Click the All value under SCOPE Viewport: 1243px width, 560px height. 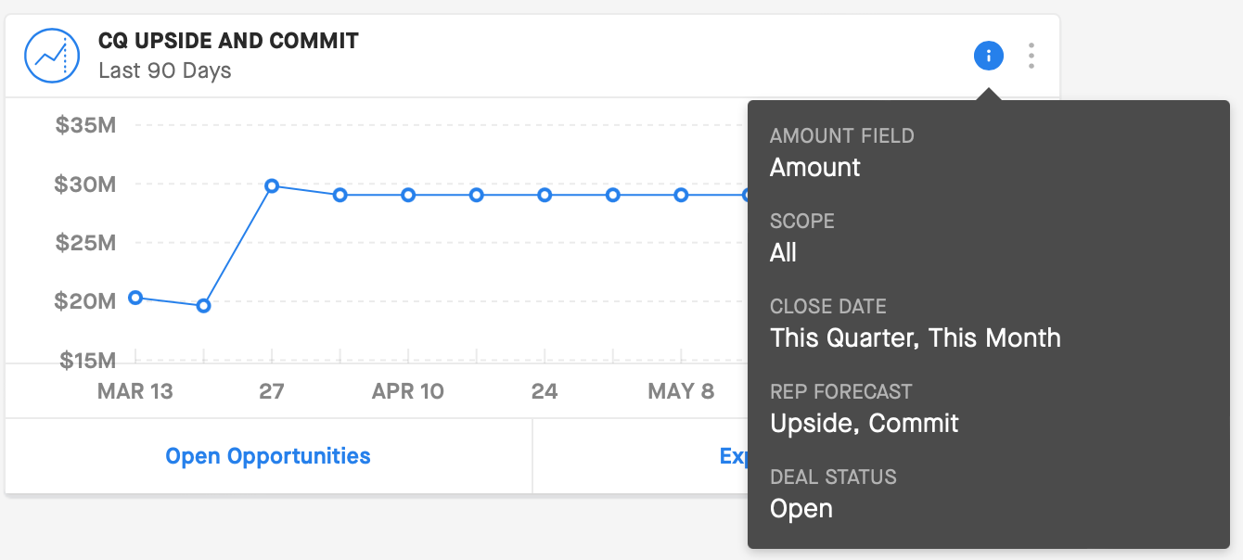coord(784,253)
